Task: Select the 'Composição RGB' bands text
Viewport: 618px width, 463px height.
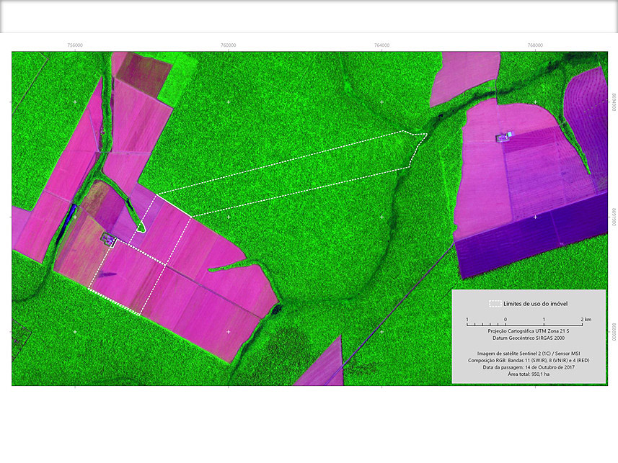Action: (528, 360)
